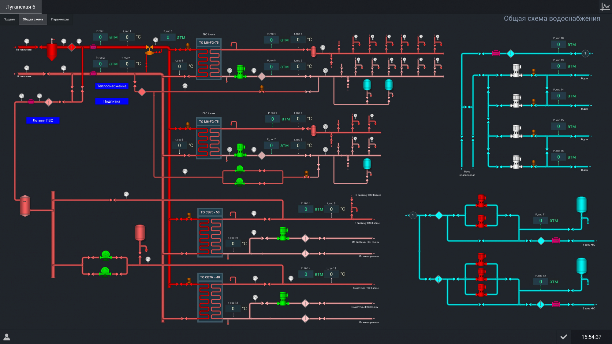Click the TO M6-FG-75 heat exchanger of ГВС I зона

coord(209,60)
